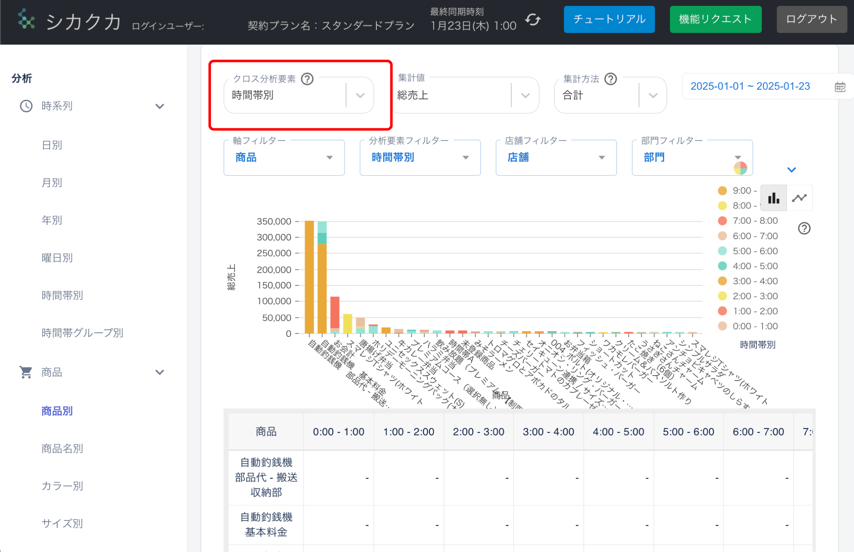
Task: Open 日別 in the sidebar
Action: click(x=52, y=145)
